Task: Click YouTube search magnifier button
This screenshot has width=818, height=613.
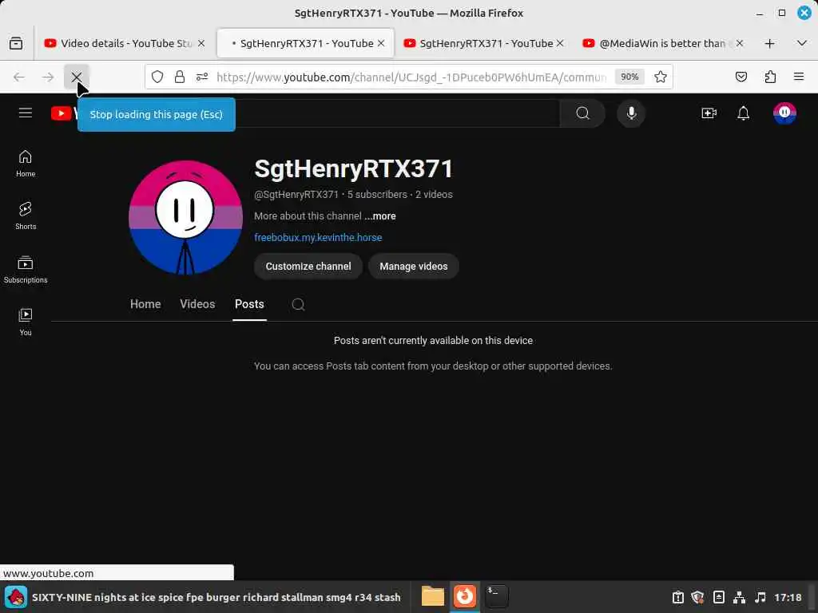Action: (582, 113)
